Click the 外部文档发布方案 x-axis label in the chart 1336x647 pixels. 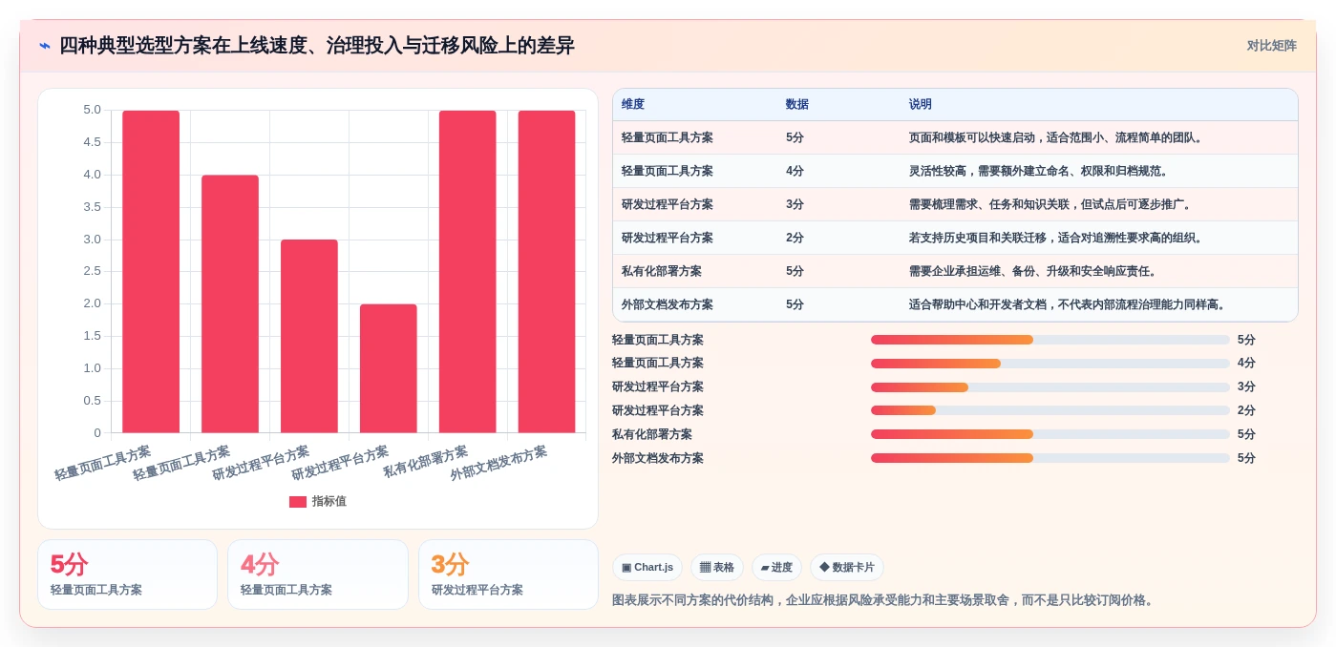click(x=498, y=464)
